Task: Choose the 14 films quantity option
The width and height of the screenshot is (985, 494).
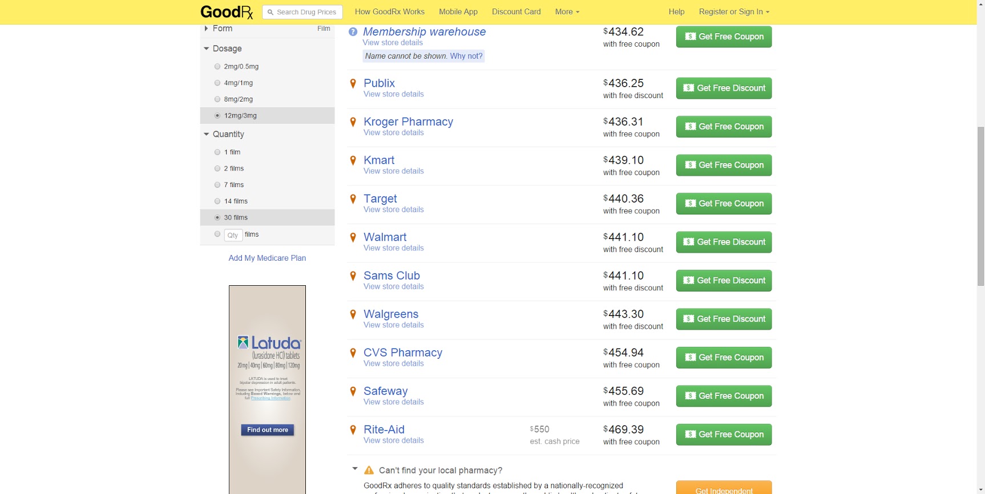Action: (217, 201)
